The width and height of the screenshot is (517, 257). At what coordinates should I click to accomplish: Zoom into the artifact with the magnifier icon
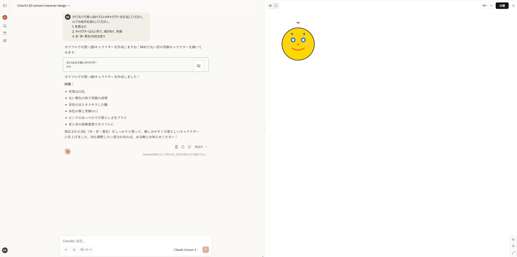click(513, 240)
